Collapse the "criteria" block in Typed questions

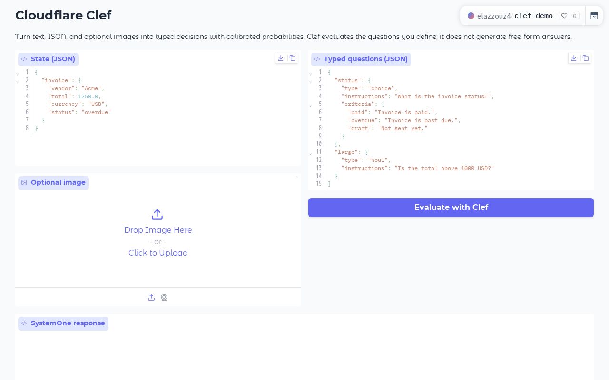click(x=311, y=105)
